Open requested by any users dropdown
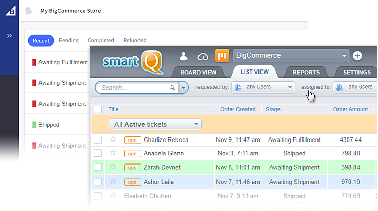 (263, 87)
